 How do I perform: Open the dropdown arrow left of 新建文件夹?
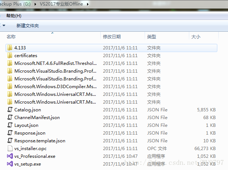pyautogui.click(x=4, y=25)
